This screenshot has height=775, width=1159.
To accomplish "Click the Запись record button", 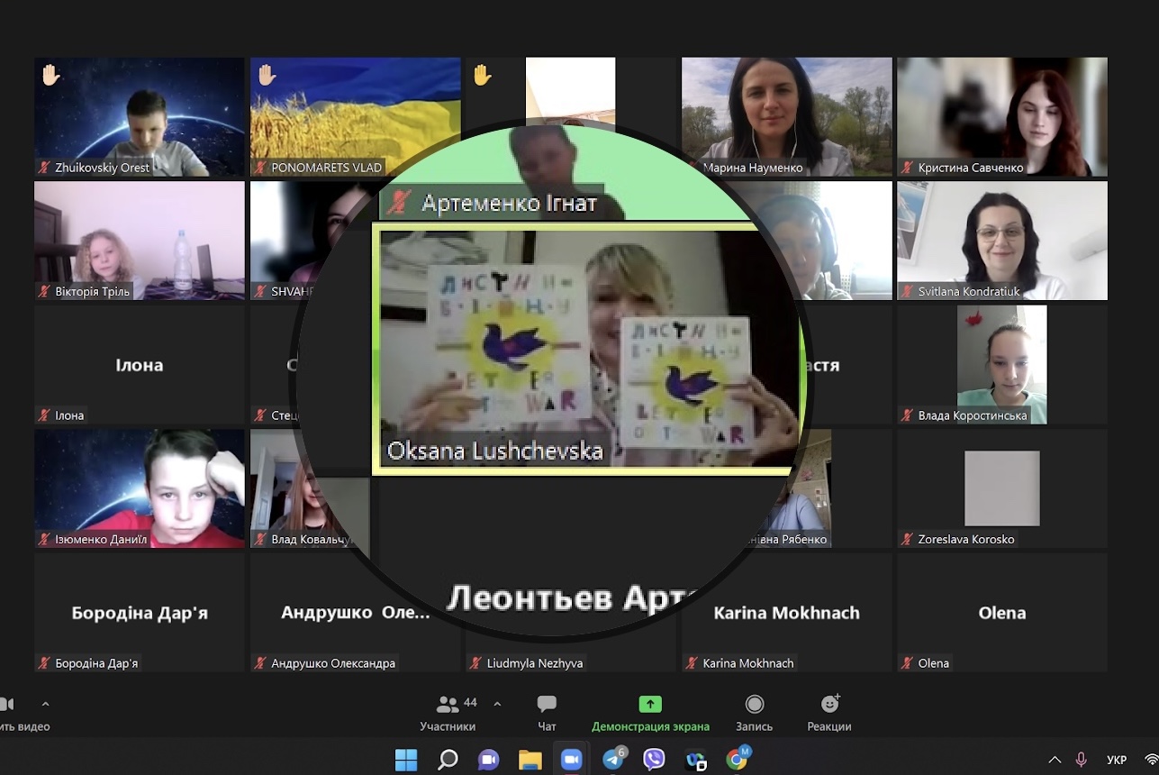I will pos(754,713).
